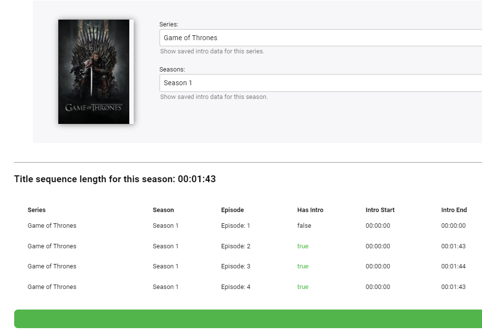Click the Has Intro column header
Screen dimensions: 482x335
pyautogui.click(x=310, y=210)
